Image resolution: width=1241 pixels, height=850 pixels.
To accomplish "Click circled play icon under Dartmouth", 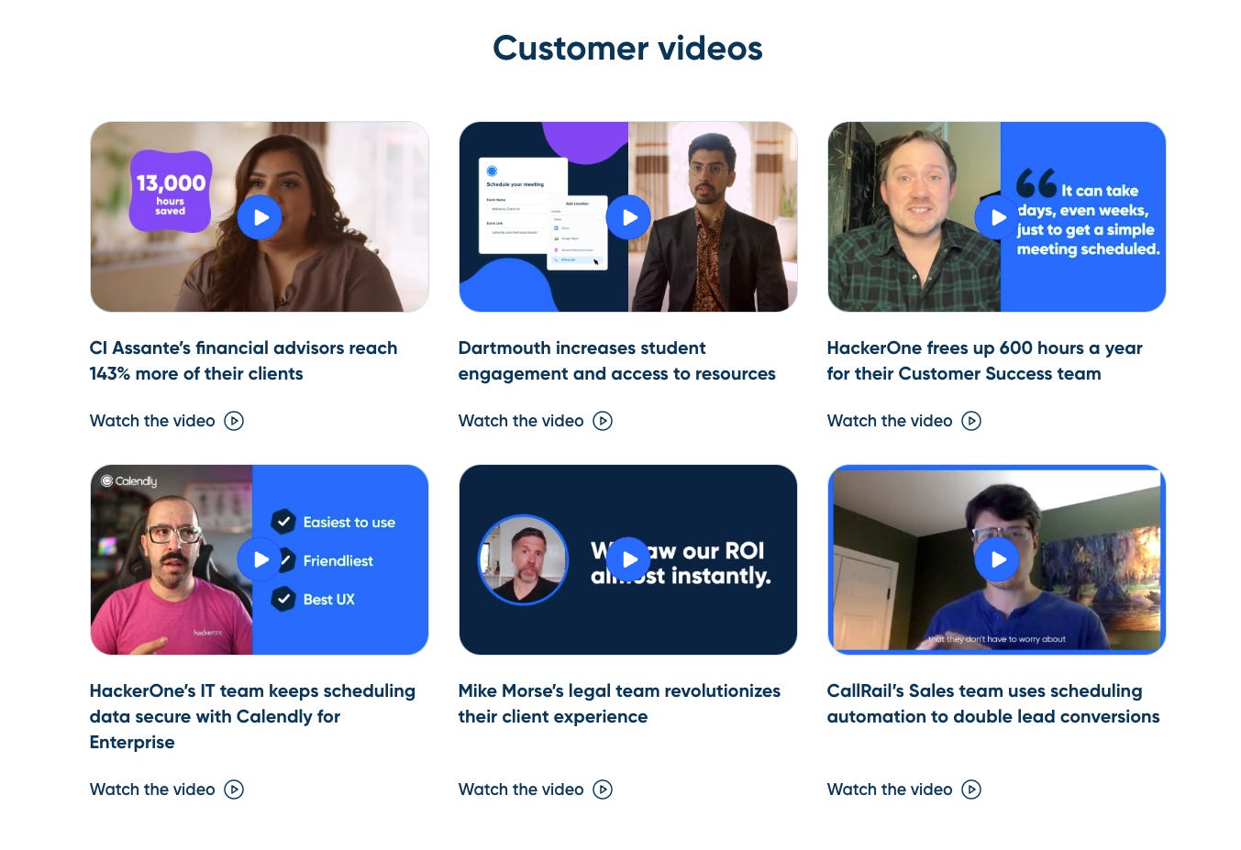I will [x=603, y=421].
